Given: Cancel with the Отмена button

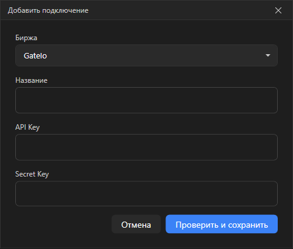Looking at the screenshot, I should [136, 224].
